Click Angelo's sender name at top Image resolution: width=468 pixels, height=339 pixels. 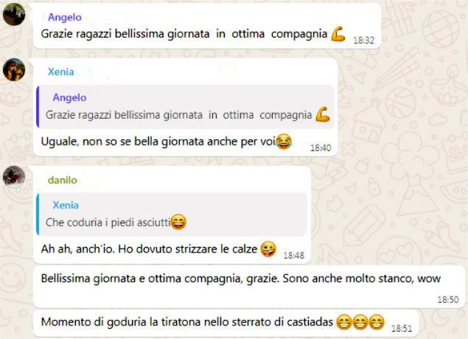65,17
